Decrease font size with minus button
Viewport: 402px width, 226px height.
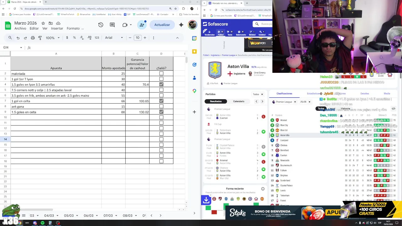(x=130, y=38)
